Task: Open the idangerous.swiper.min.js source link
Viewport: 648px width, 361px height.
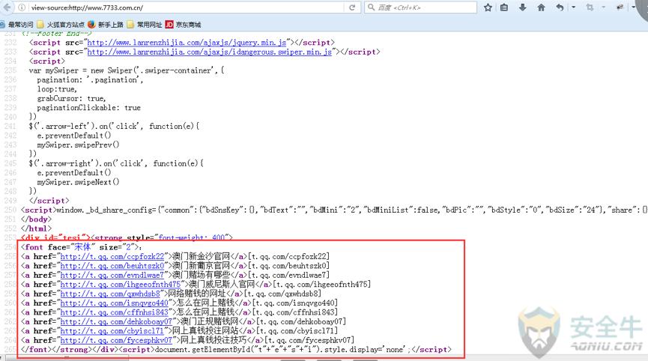Action: coord(210,52)
